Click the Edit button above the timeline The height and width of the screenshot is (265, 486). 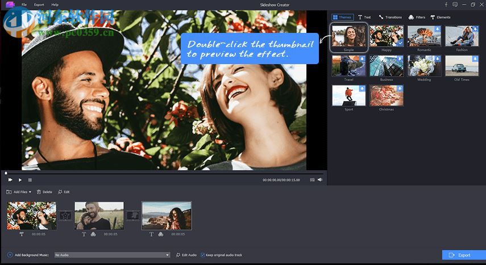coord(64,192)
